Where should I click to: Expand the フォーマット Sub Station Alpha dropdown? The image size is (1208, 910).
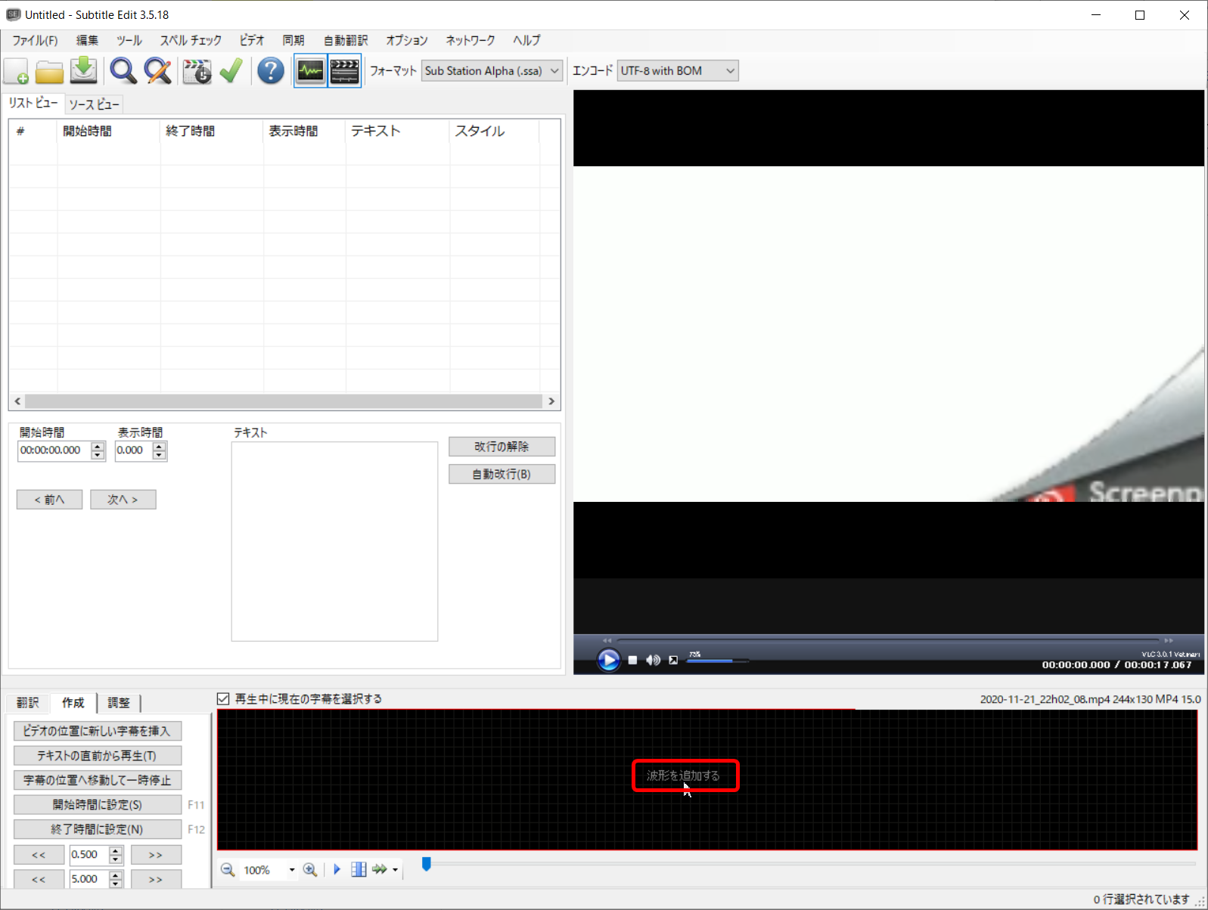[x=554, y=71]
